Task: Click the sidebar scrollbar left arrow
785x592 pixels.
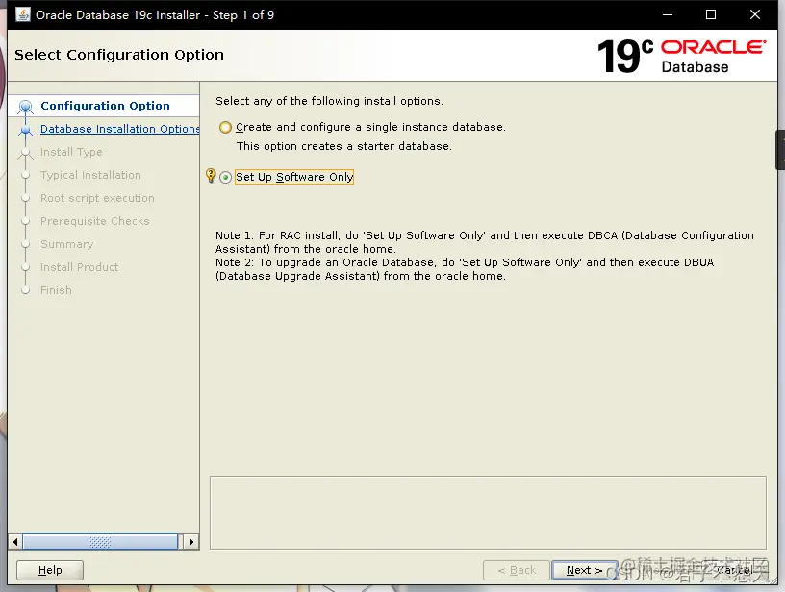Action: [15, 542]
